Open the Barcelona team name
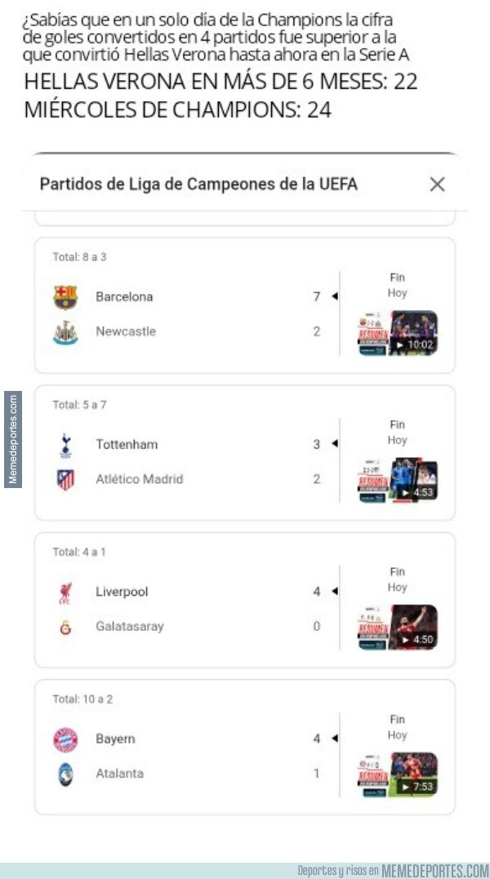This screenshot has height=879, width=490. tap(124, 297)
